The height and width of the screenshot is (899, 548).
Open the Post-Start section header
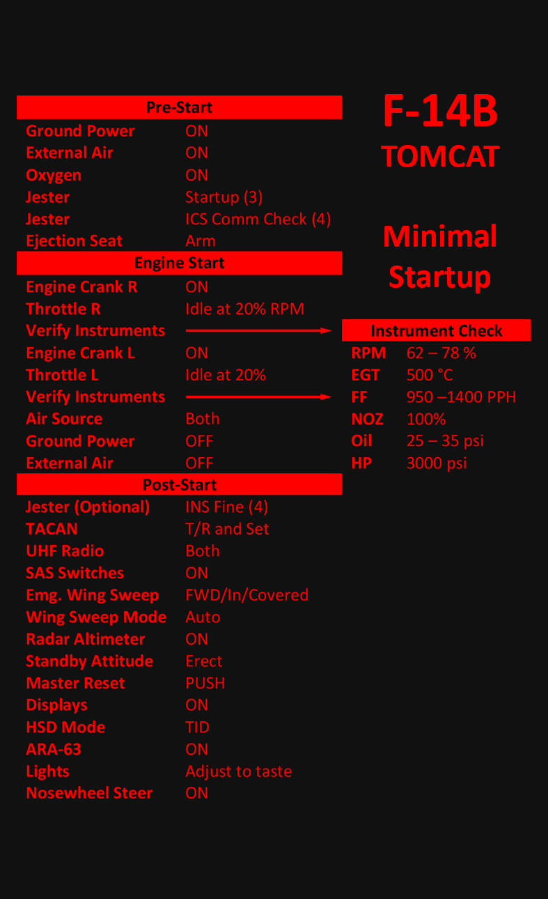coord(179,484)
